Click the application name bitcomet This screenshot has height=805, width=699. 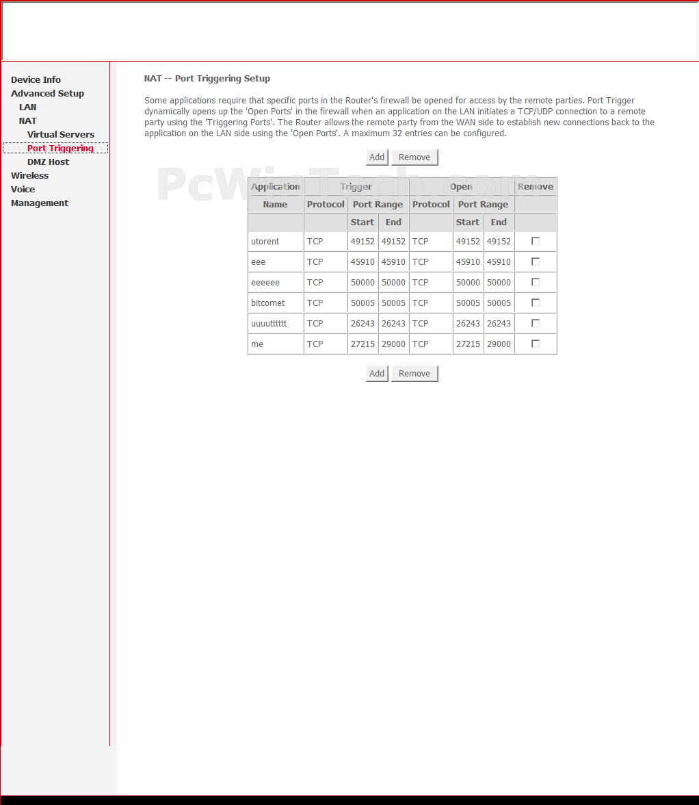pos(267,303)
